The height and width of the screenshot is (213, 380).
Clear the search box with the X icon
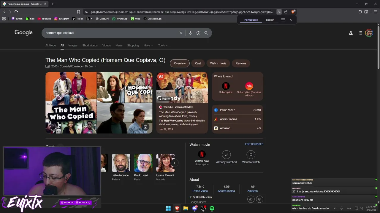[x=180, y=33]
